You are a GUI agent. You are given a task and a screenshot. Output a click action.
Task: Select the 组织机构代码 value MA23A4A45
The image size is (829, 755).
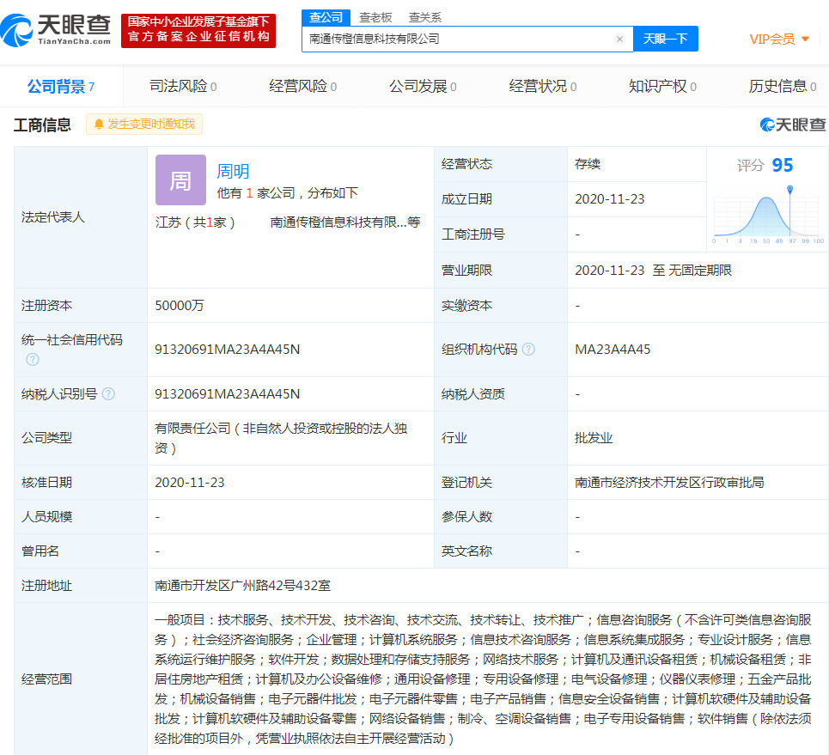[613, 350]
